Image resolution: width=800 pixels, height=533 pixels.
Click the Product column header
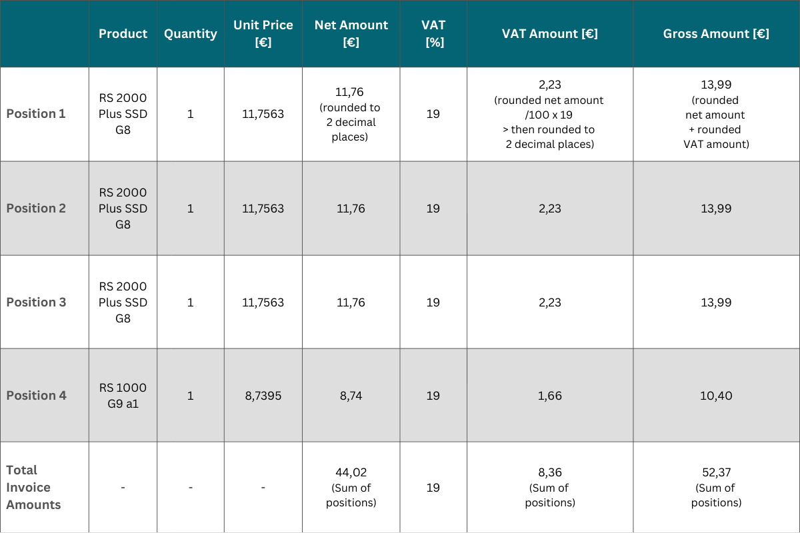pos(123,34)
